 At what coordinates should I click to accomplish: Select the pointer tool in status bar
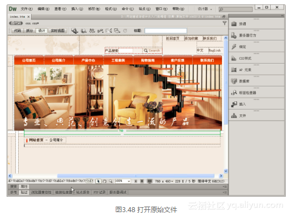pyautogui.click(x=99, y=181)
